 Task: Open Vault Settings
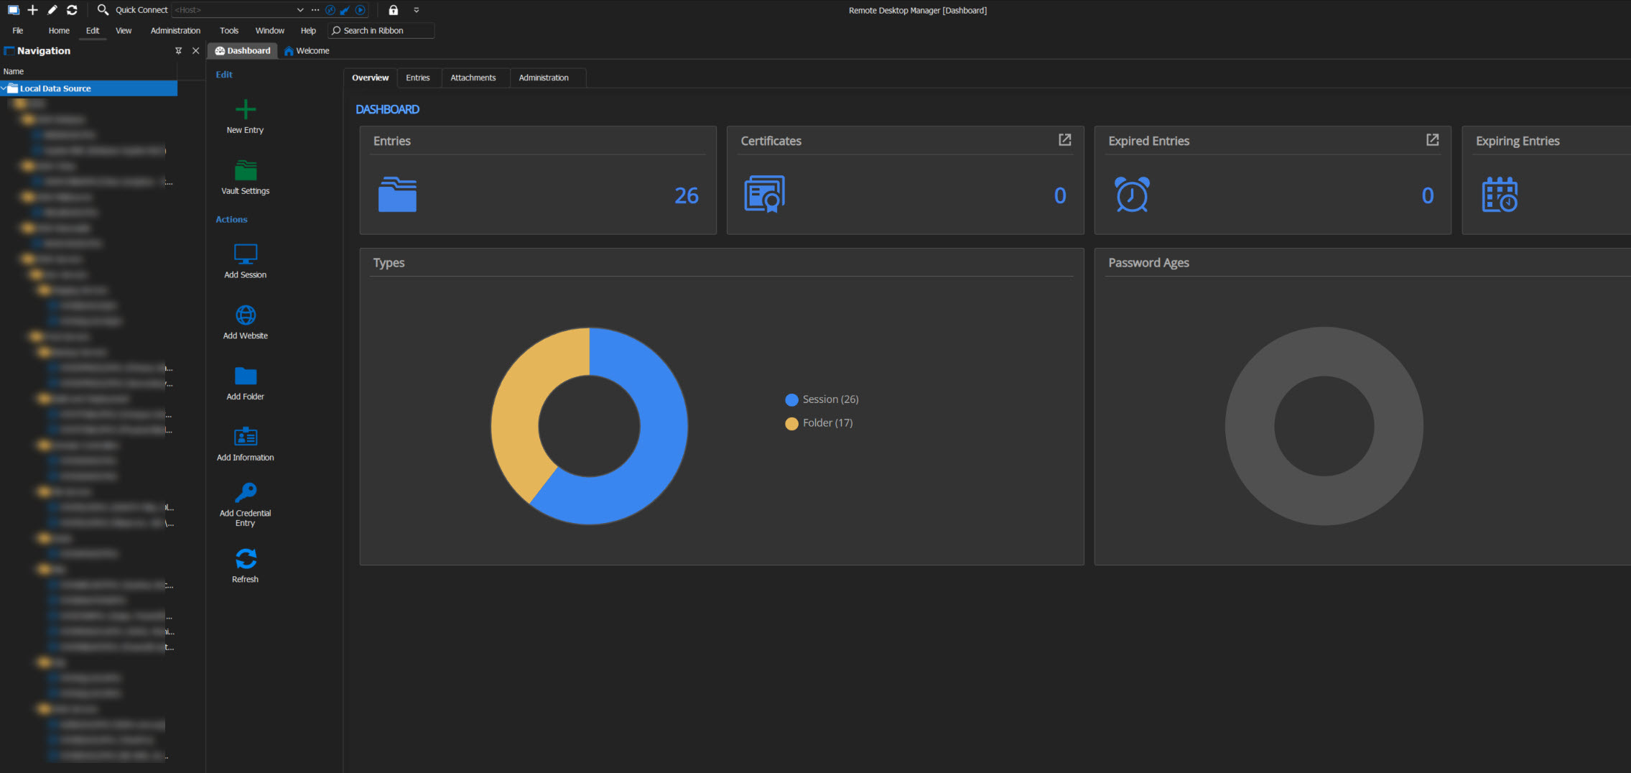pos(245,172)
